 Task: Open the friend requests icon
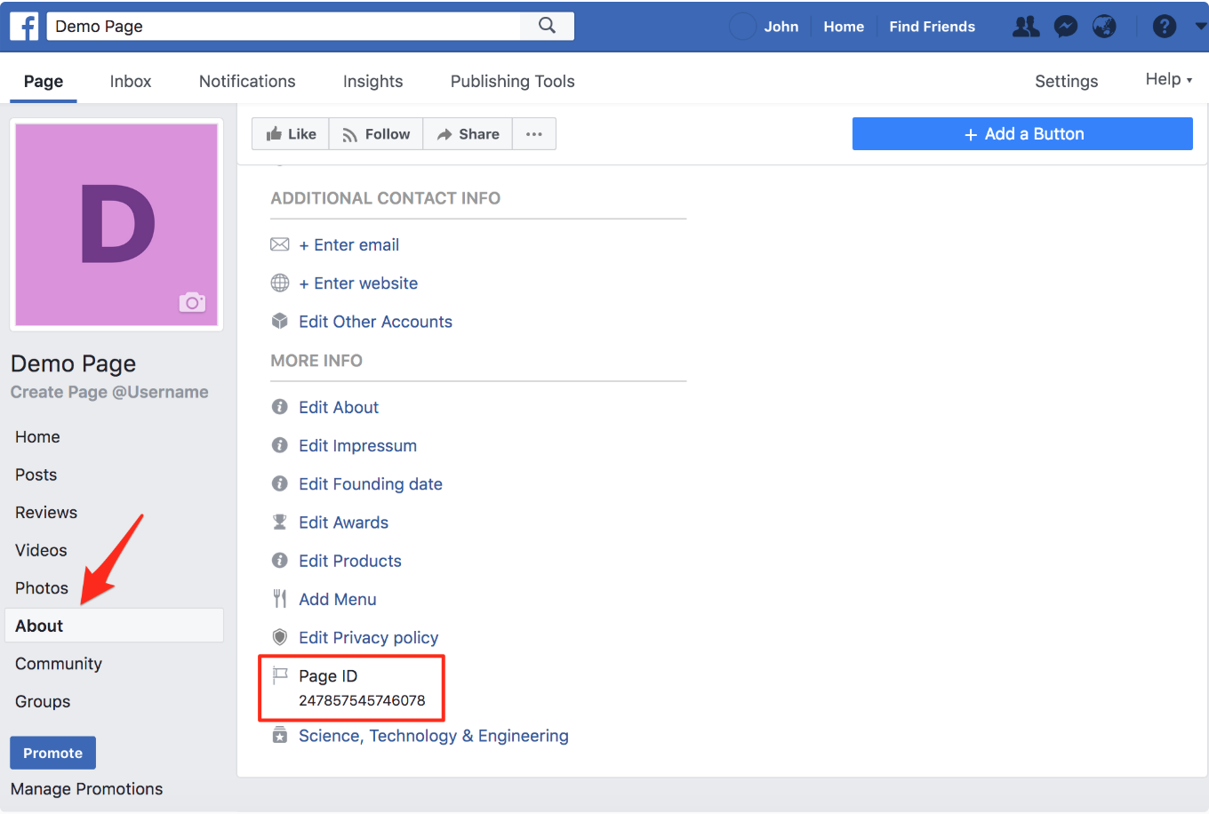[1026, 27]
